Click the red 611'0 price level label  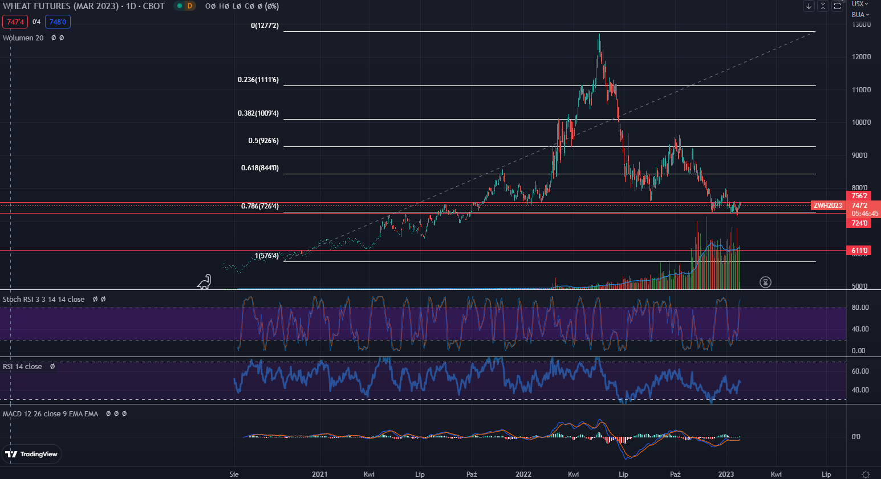tap(859, 251)
